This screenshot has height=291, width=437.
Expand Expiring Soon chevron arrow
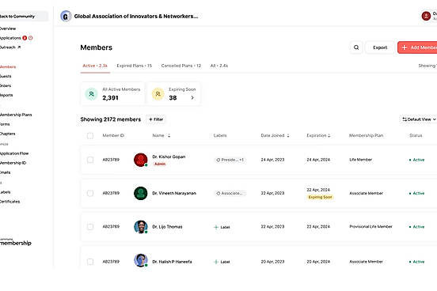(192, 98)
